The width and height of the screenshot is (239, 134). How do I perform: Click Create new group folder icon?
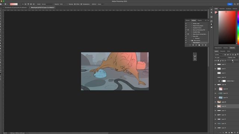(x=232, y=133)
